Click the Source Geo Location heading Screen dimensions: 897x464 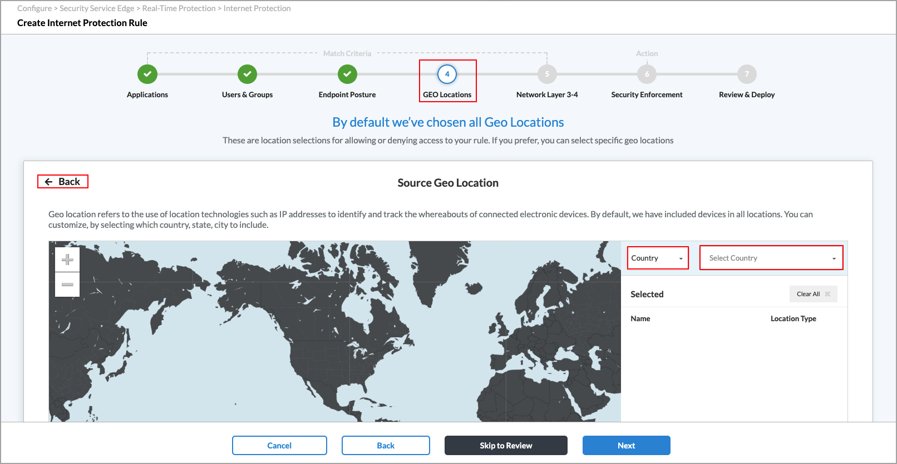click(448, 183)
